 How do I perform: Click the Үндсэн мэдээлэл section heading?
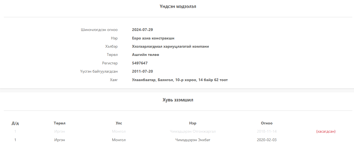click(178, 7)
